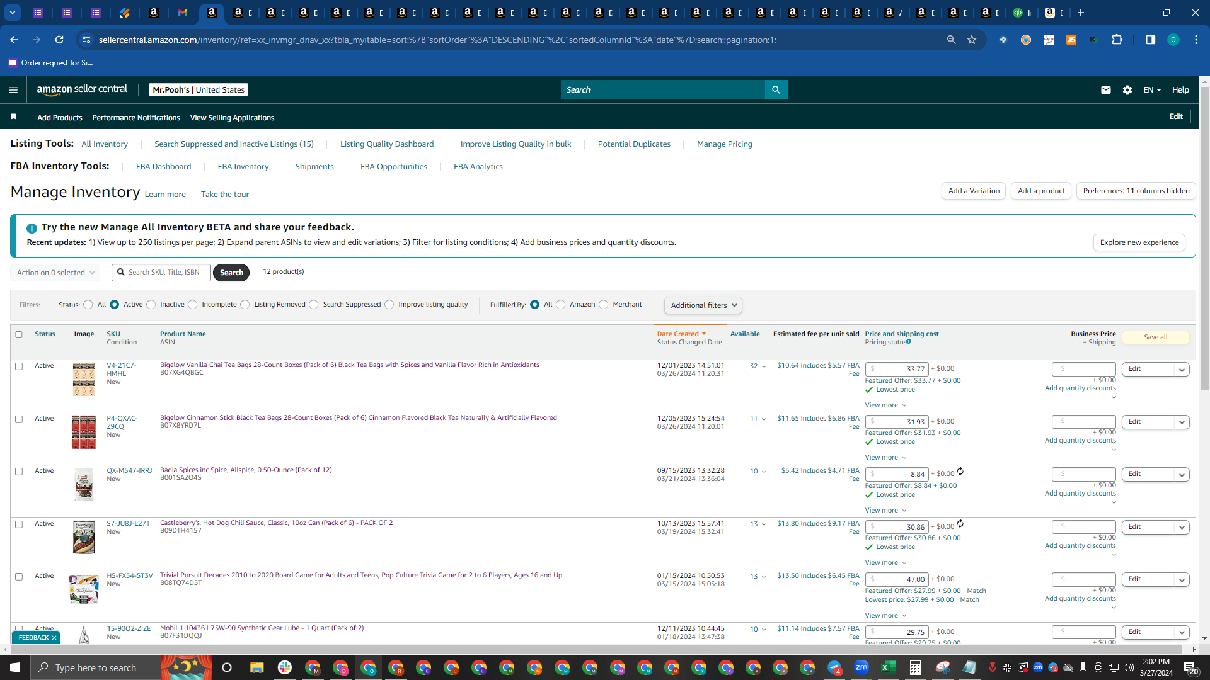Open the Seller Central hamburger menu

point(13,90)
